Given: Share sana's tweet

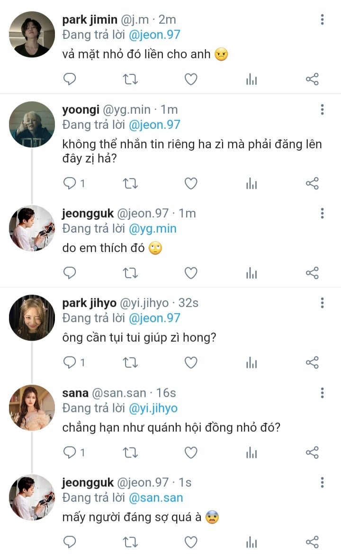Looking at the screenshot, I should coord(312,453).
